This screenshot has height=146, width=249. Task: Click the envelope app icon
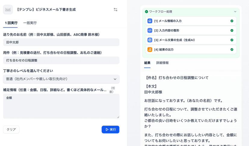8,10
